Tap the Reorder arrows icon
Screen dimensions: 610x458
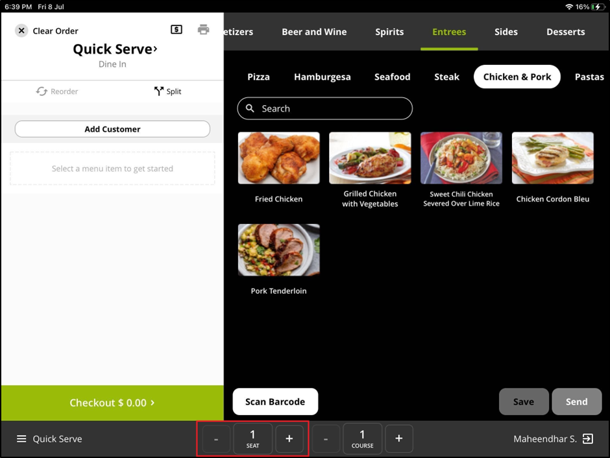pos(42,91)
